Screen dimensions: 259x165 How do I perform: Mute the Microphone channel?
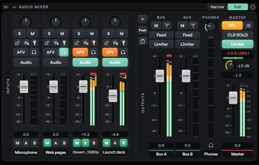click(x=32, y=33)
